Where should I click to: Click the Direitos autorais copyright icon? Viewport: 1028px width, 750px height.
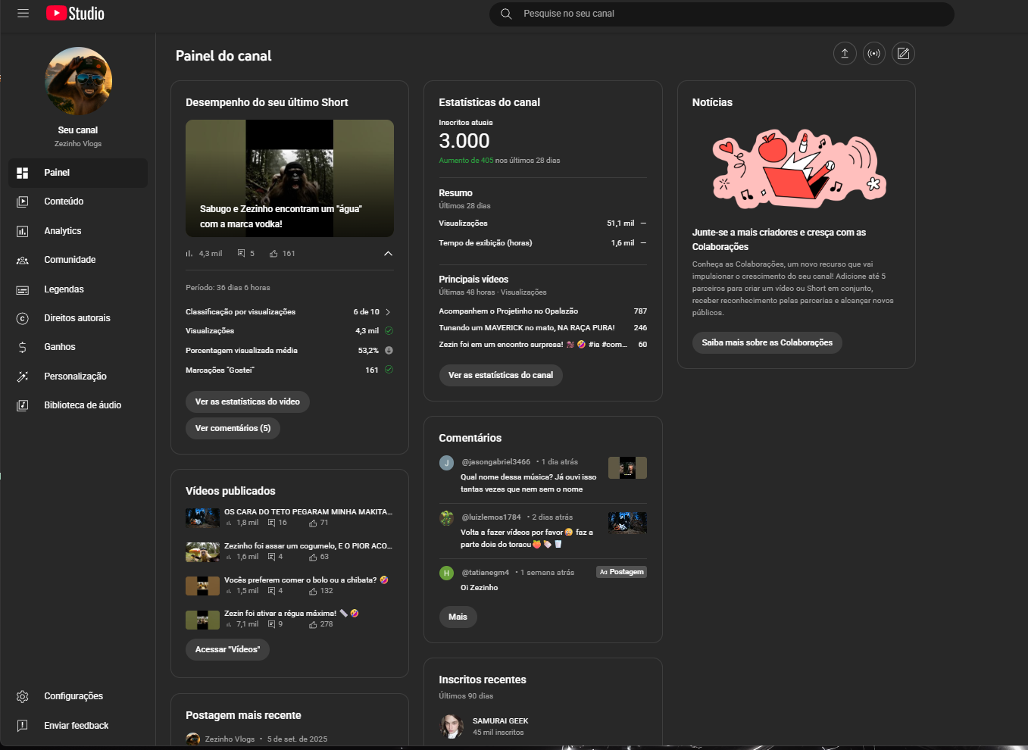(23, 318)
